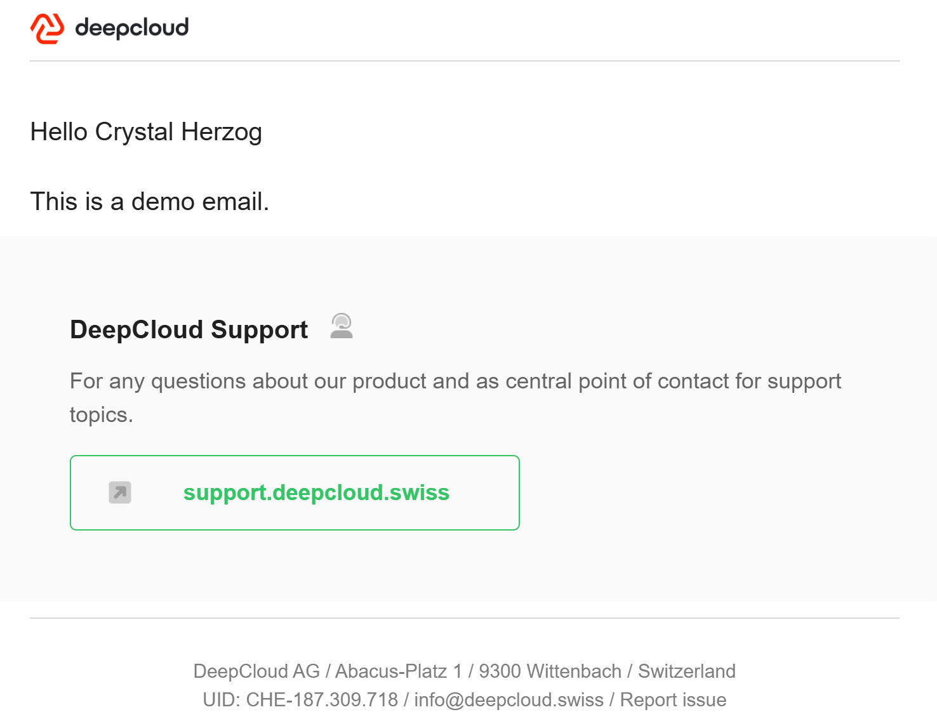Click the Switzerland footer text
The image size is (937, 719).
pyautogui.click(x=687, y=671)
